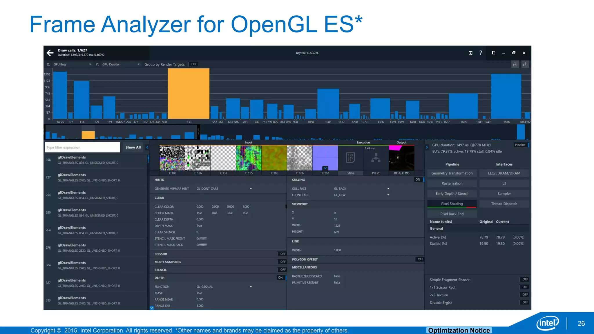
Task: Select the Geometry Transformation pipeline stage
Action: point(452,173)
